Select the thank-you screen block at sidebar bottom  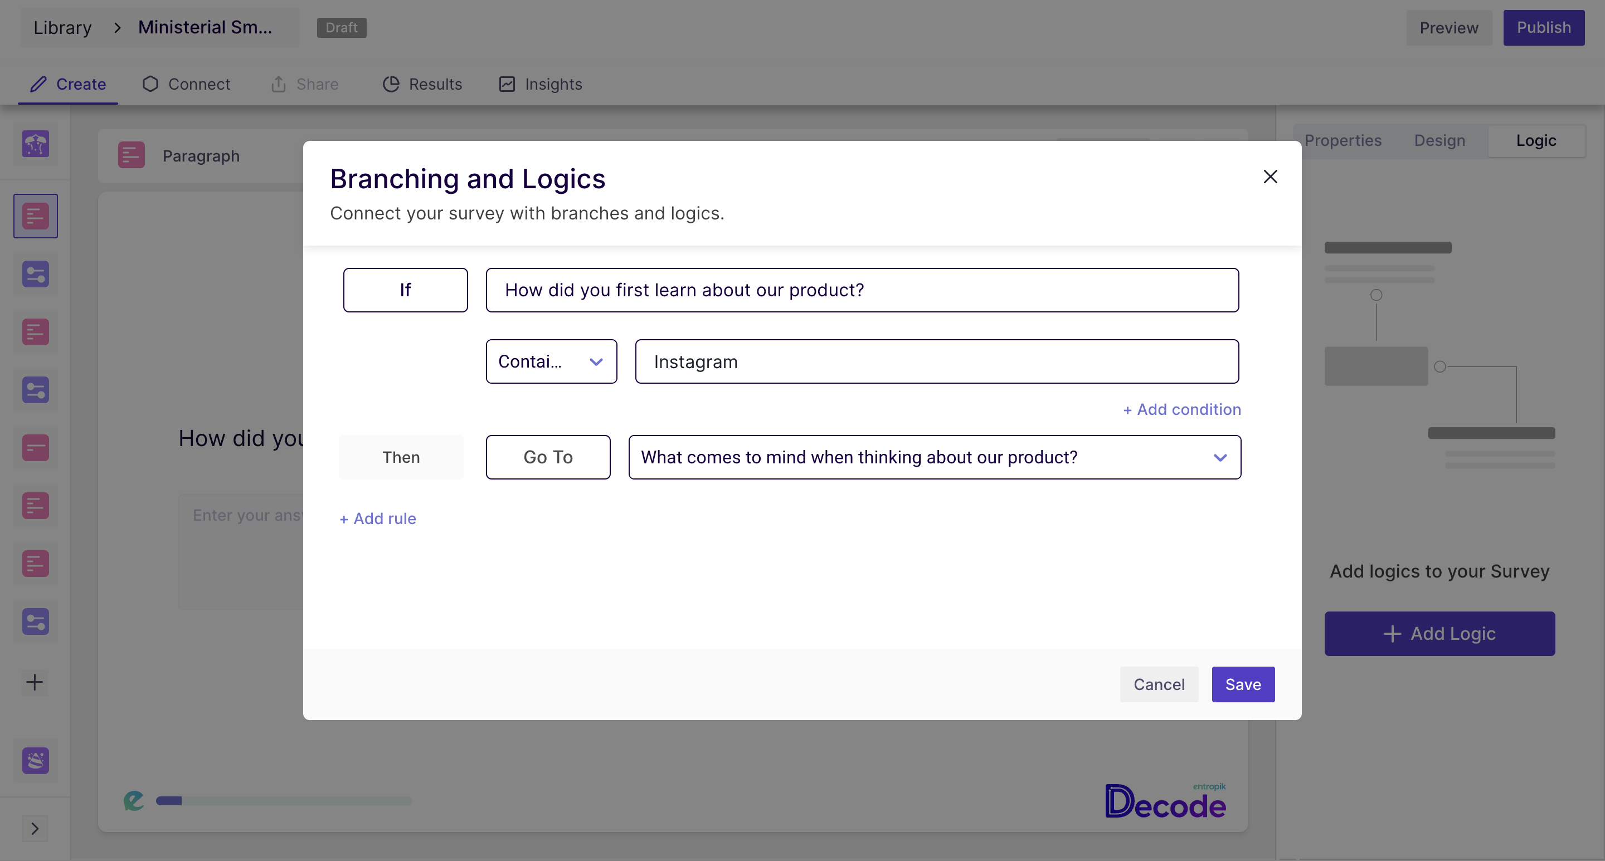[x=35, y=761]
